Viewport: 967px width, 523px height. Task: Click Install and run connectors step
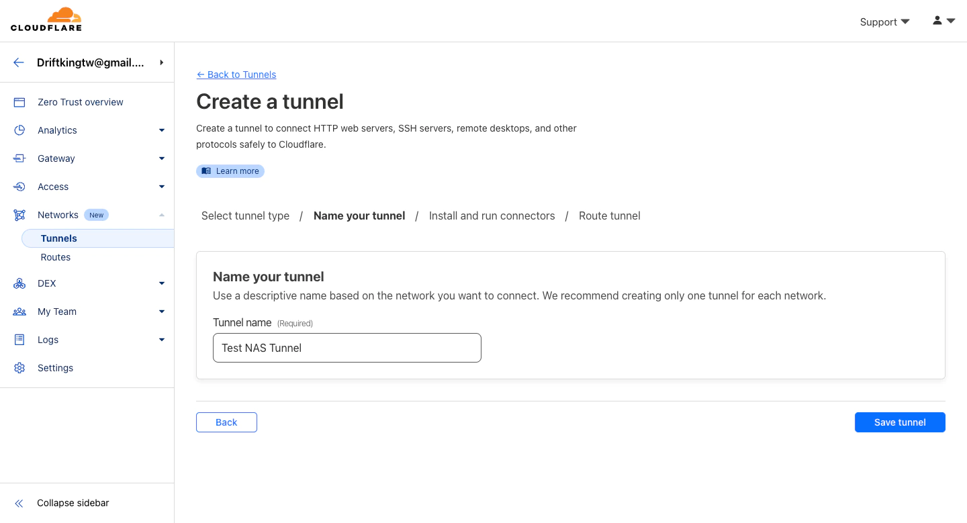(x=492, y=216)
